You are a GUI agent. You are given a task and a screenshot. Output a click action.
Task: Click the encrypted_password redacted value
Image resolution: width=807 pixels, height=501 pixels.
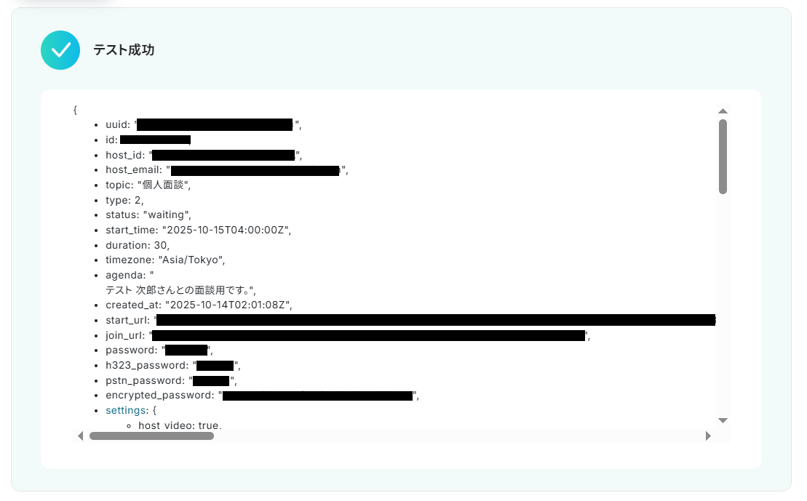[317, 396]
